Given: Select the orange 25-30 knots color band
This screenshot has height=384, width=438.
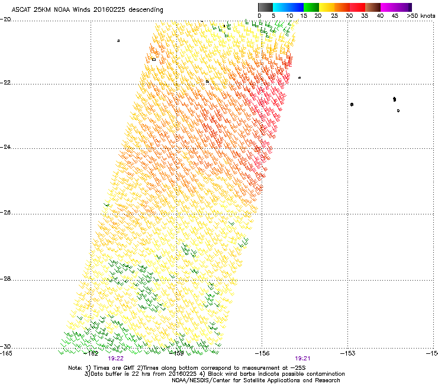Looking at the screenshot, I should click(x=342, y=7).
